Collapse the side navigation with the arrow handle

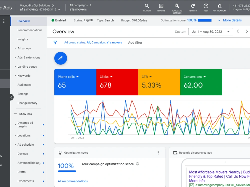11,97
